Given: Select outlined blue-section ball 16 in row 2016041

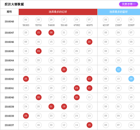Looking at the screenshot, I should coord(118,88).
